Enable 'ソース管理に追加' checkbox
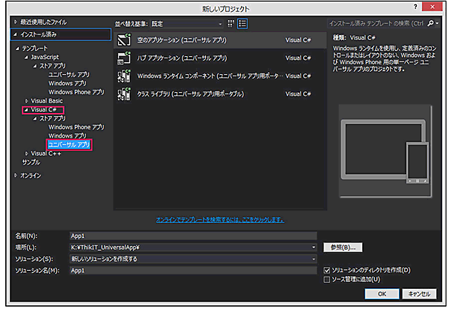 point(327,280)
